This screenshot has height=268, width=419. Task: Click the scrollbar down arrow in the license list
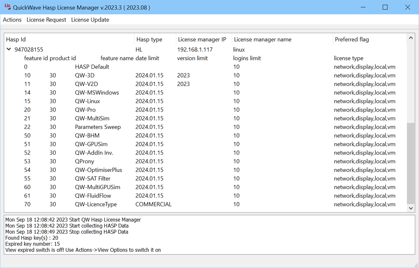pyautogui.click(x=411, y=208)
